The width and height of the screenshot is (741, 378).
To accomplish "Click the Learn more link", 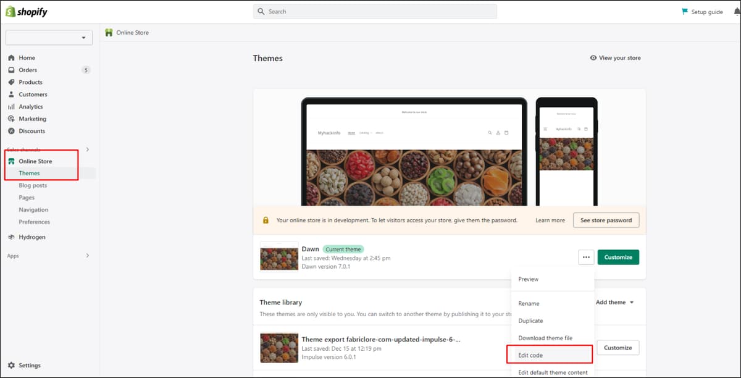I will pos(550,220).
